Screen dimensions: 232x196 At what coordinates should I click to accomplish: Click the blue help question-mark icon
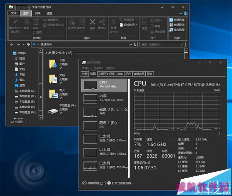[x=186, y=13]
